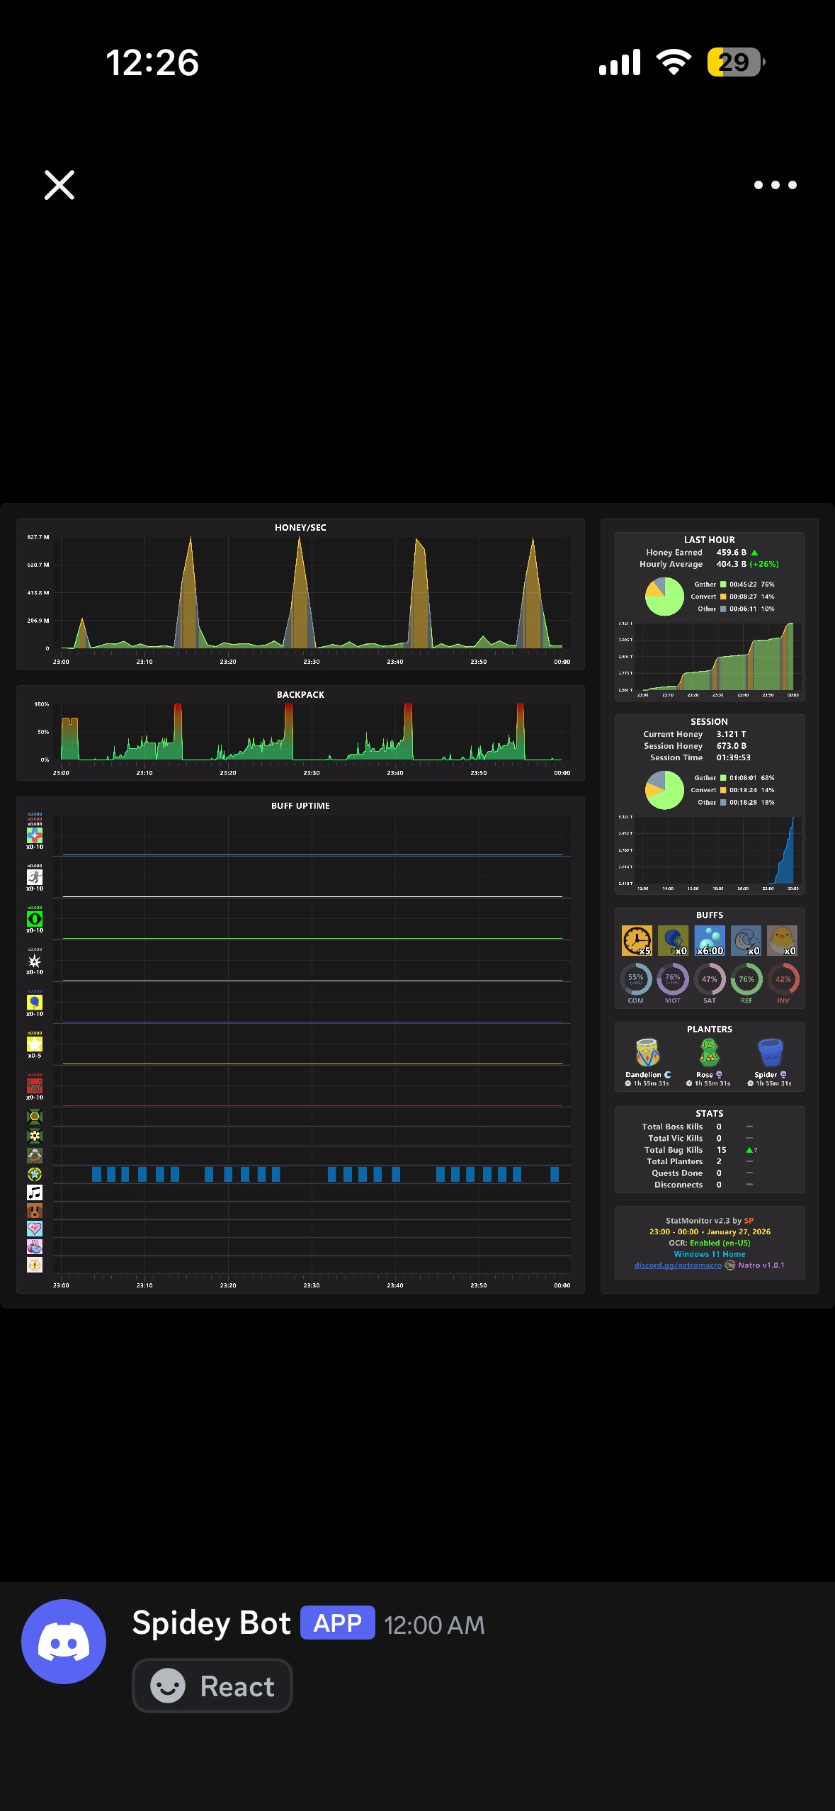Viewport: 835px width, 1811px height.
Task: Click the Last Hour gather pie chart
Action: coord(664,597)
